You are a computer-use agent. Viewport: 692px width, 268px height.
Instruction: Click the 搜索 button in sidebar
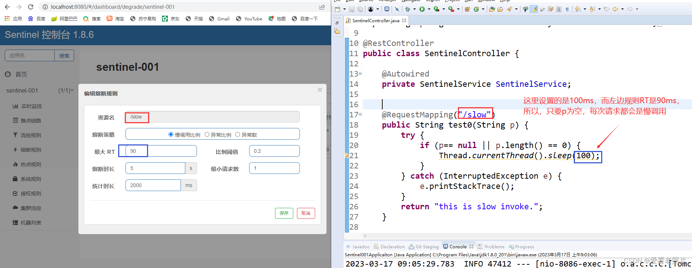pos(64,55)
